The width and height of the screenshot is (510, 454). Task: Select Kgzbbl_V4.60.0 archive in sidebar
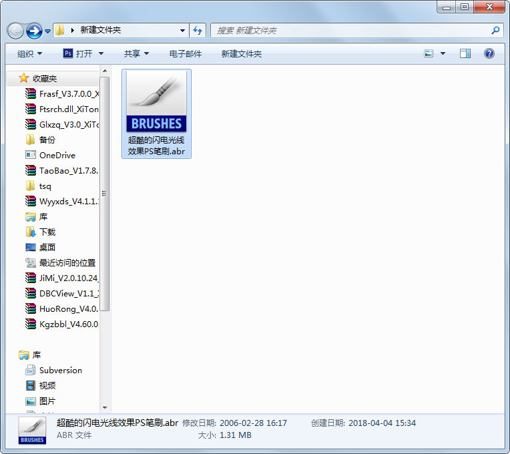[x=62, y=324]
